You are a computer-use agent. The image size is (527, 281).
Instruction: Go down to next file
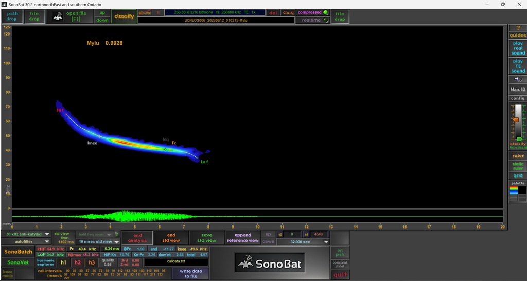click(102, 20)
